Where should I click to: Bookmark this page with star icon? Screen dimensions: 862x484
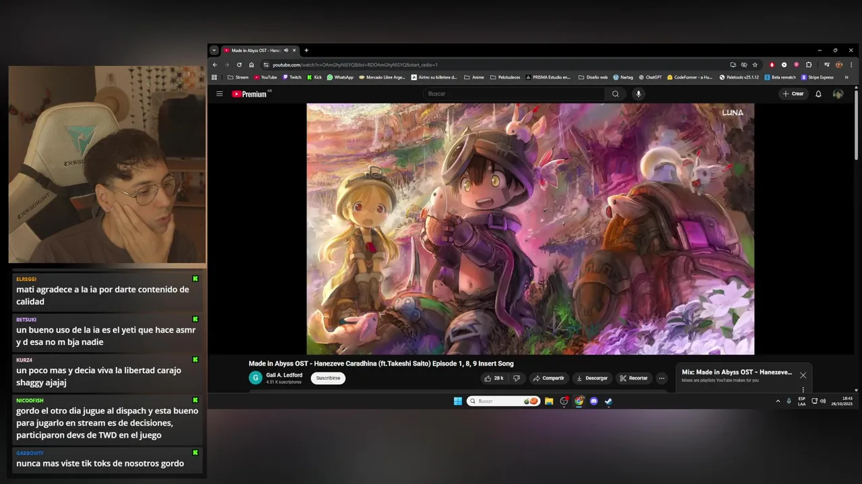pos(755,65)
